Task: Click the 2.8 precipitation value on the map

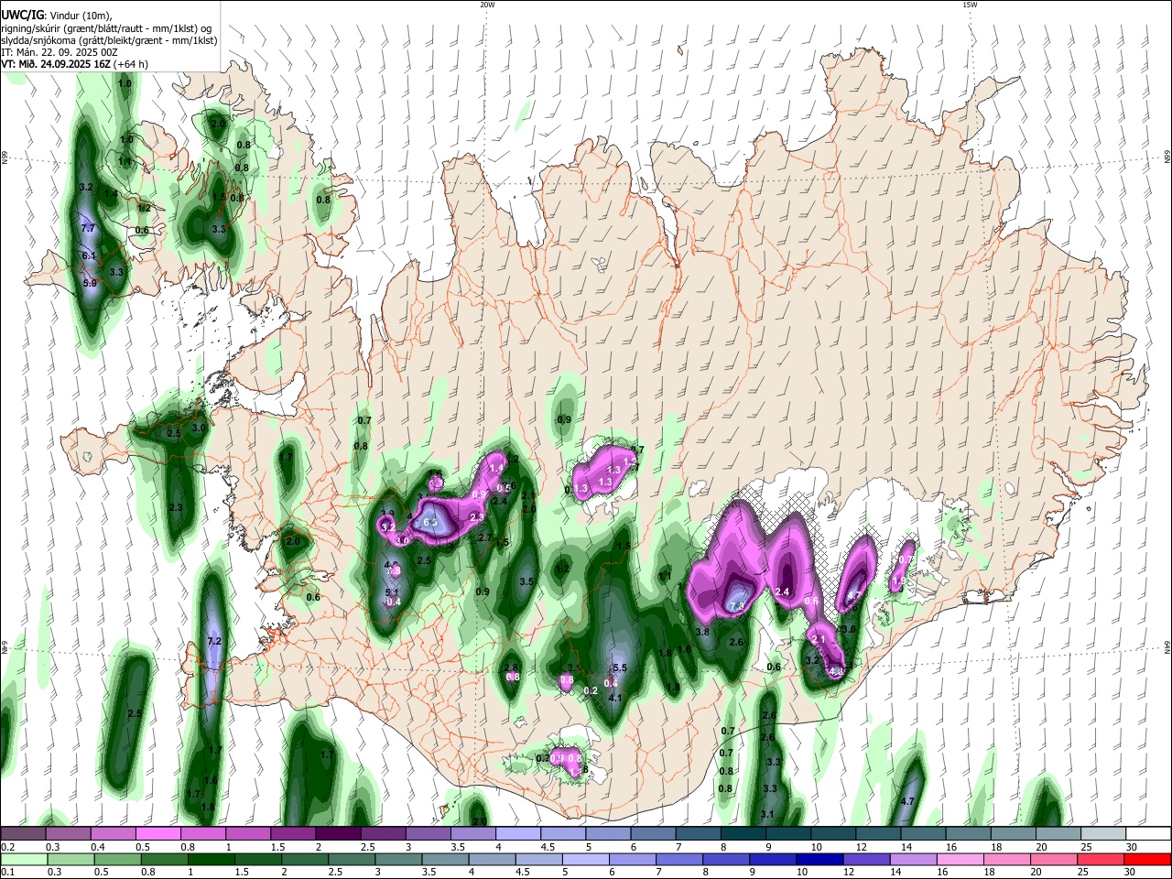Action: (511, 667)
